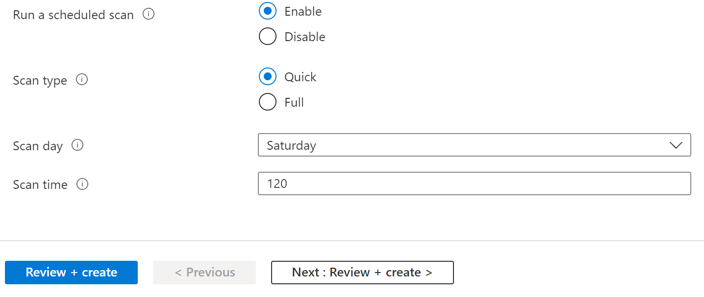Viewport: 704px width, 297px height.
Task: Choose the Quick scan radio button circle
Action: pos(268,77)
